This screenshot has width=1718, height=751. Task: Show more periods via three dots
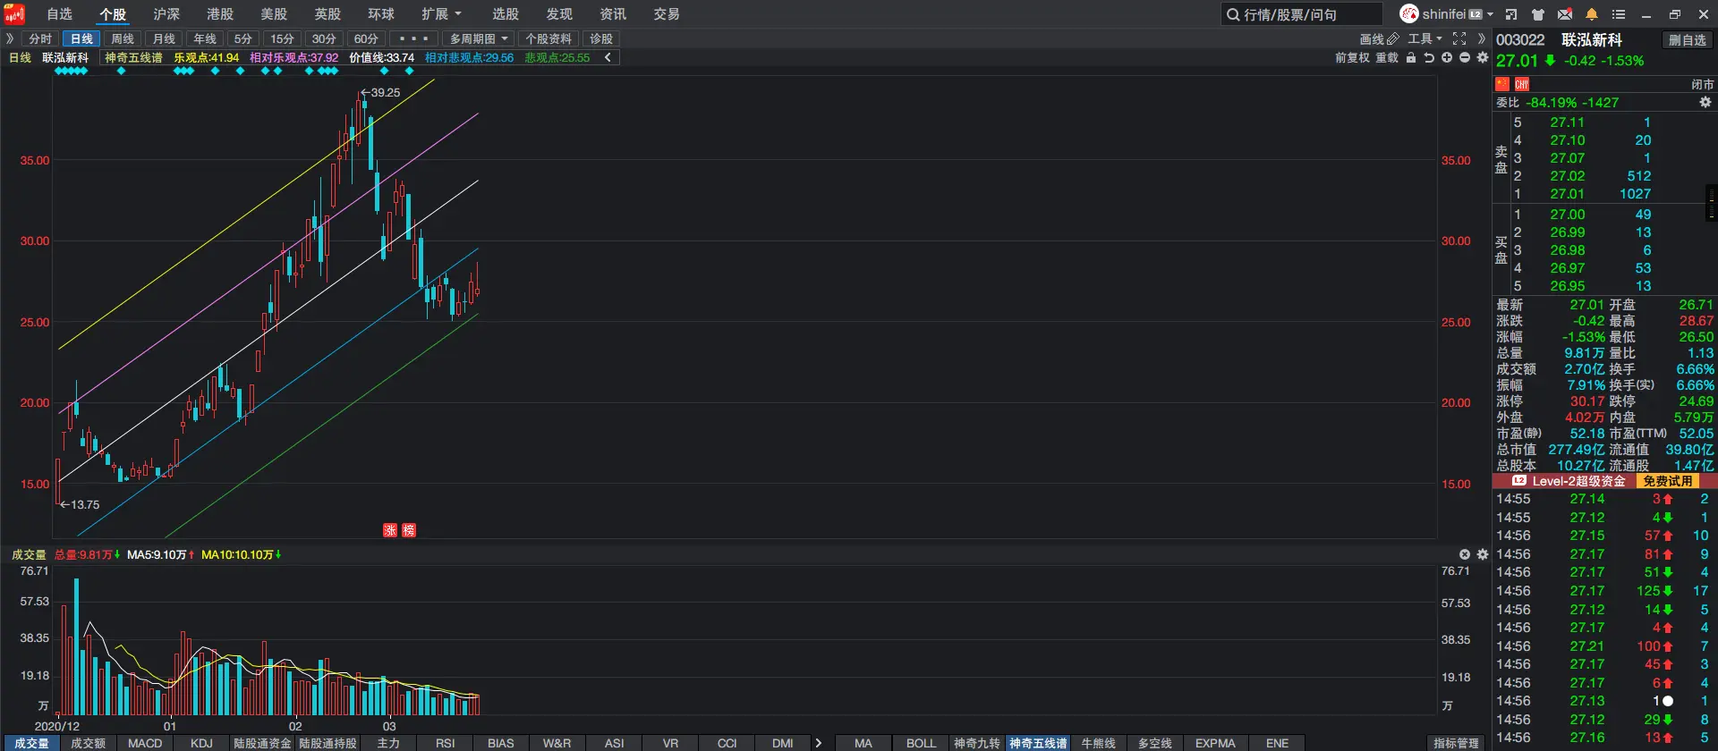413,39
